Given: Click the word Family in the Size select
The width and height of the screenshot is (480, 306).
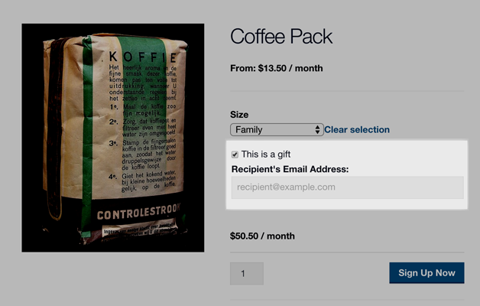Looking at the screenshot, I should click(x=249, y=130).
